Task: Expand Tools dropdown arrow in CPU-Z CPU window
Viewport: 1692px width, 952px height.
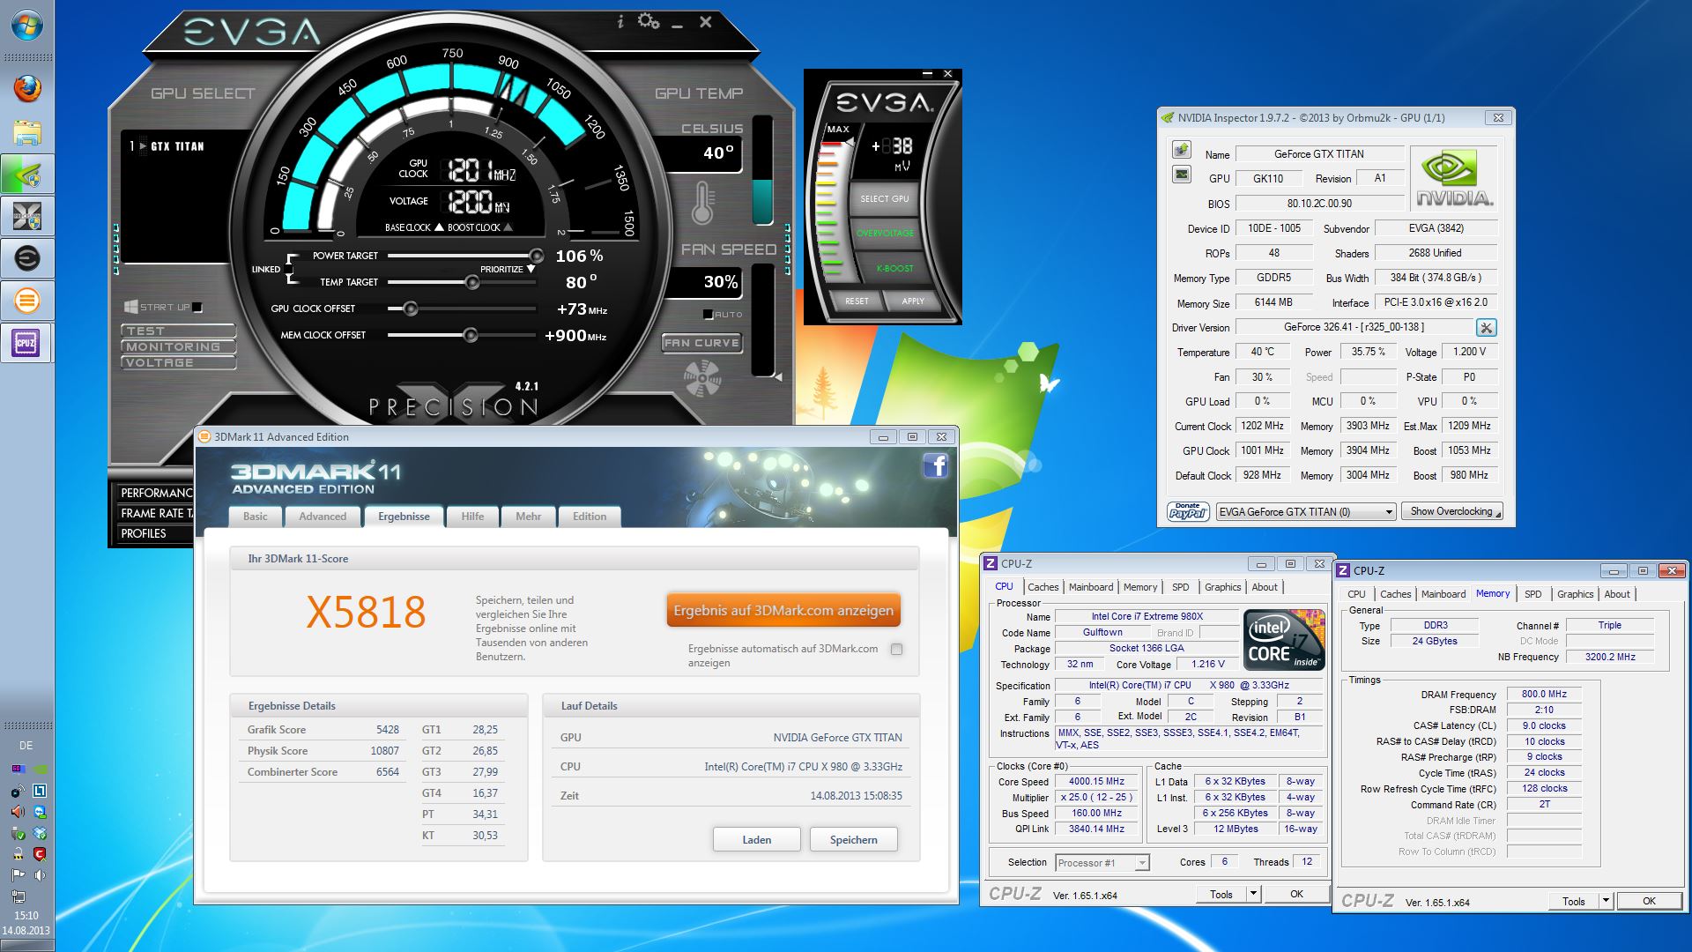Action: click(x=1253, y=894)
